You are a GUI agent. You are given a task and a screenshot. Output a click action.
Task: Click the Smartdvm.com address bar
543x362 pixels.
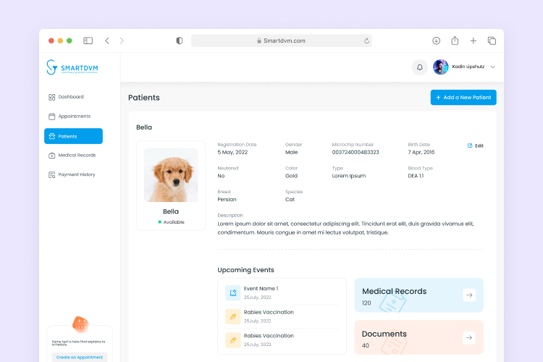(x=281, y=41)
